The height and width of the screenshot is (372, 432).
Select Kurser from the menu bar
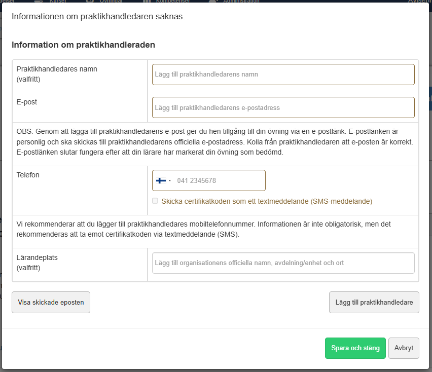pyautogui.click(x=57, y=2)
